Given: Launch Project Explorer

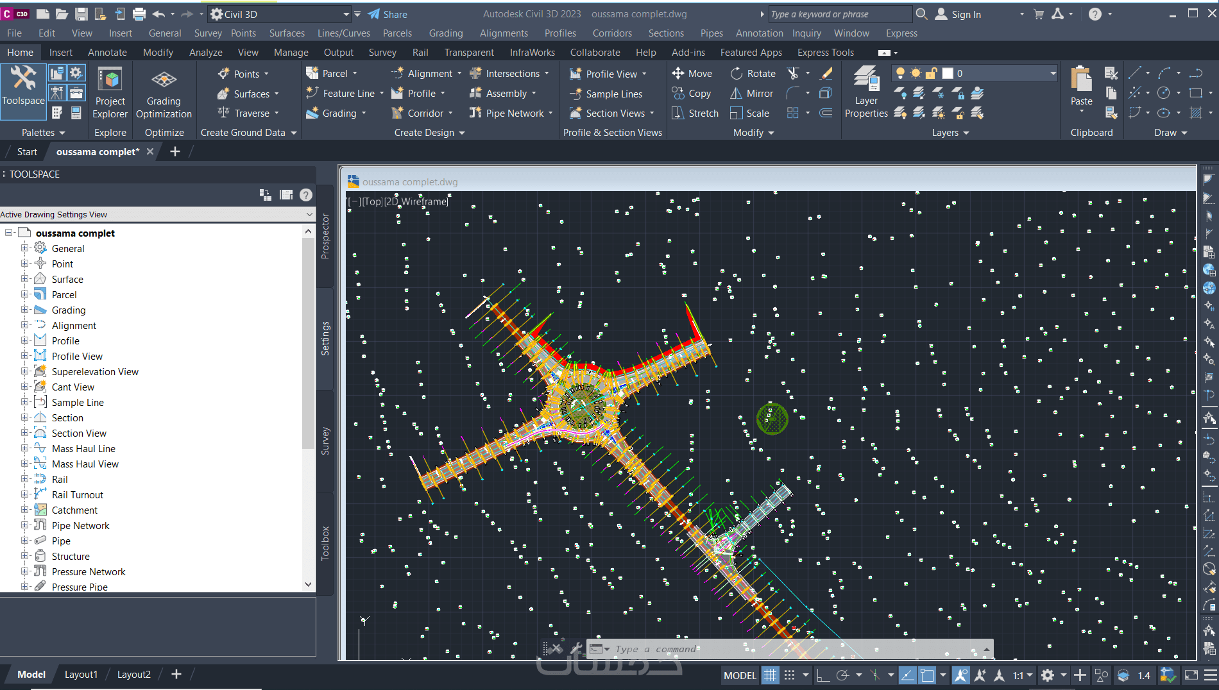Looking at the screenshot, I should point(110,94).
